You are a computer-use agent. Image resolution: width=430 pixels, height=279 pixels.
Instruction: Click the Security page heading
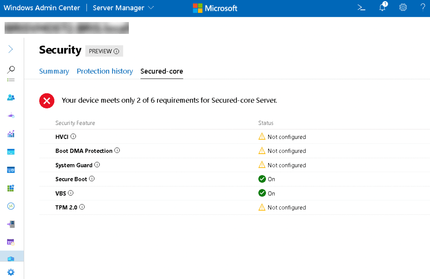[x=60, y=50]
